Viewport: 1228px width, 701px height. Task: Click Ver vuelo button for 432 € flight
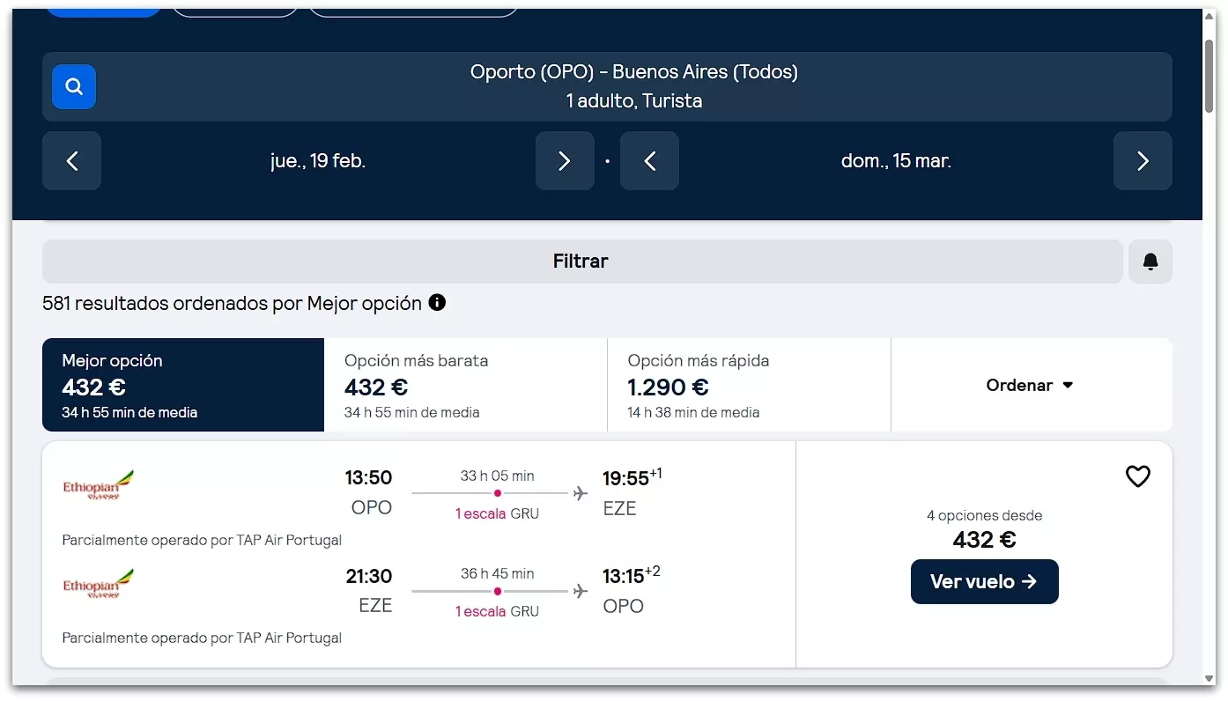(984, 581)
